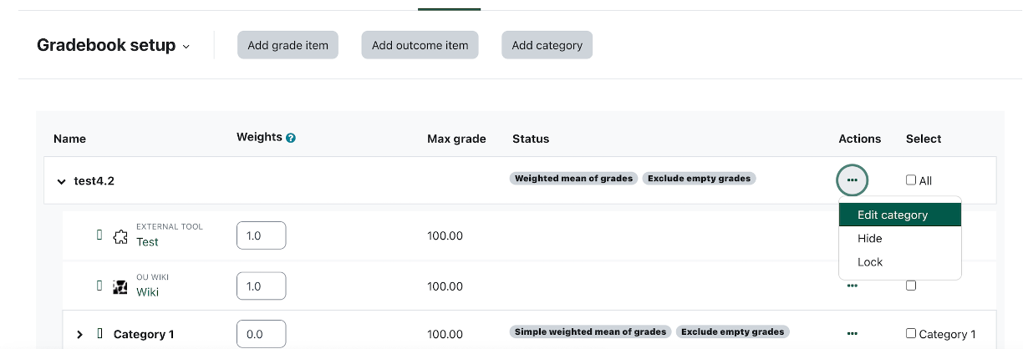Click the weight field for Test
1023x349 pixels.
[x=262, y=235]
